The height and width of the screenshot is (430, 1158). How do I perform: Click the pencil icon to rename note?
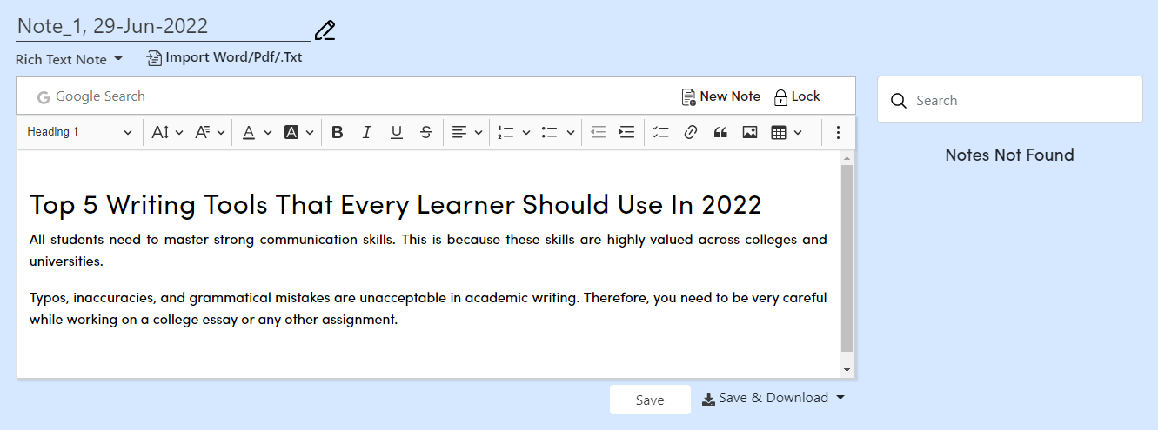[325, 30]
